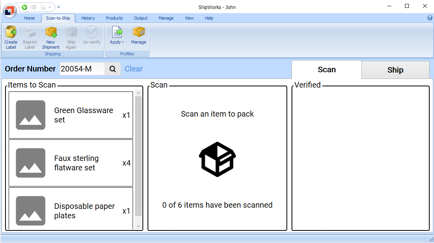Click the Items to Scan scrollbar thumb
The width and height of the screenshot is (434, 243).
pos(139,156)
